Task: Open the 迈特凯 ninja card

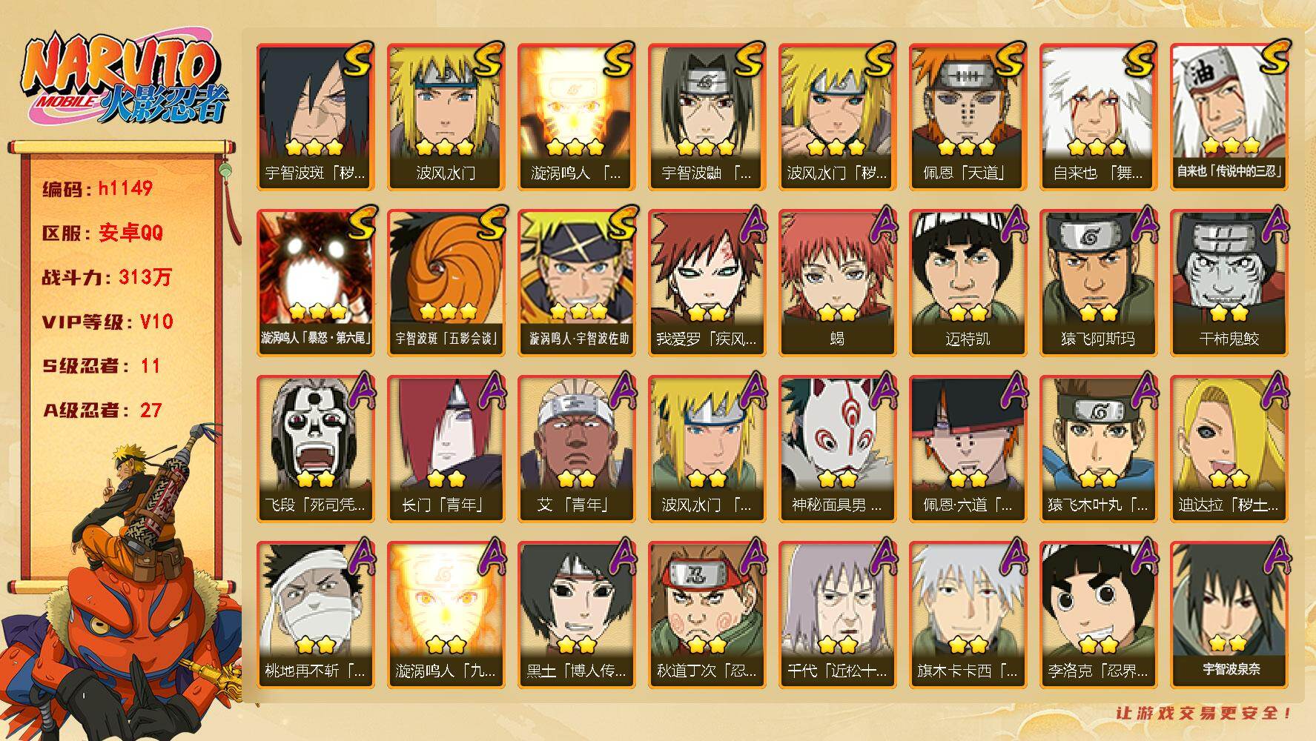Action: (968, 282)
